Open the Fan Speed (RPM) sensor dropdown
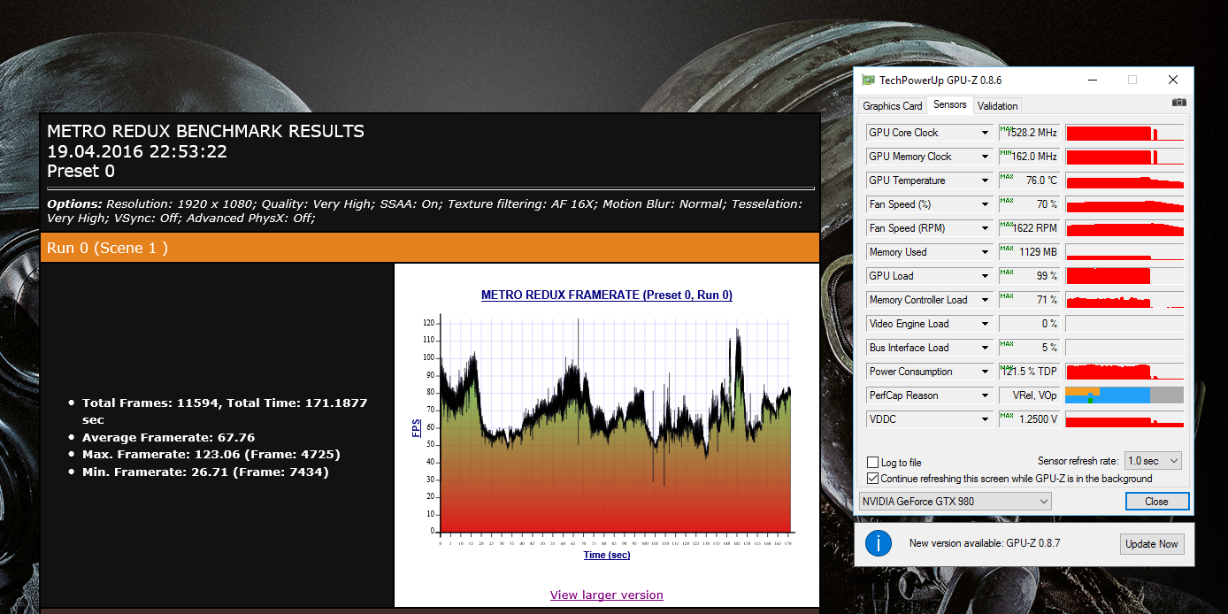The image size is (1228, 614). point(986,228)
